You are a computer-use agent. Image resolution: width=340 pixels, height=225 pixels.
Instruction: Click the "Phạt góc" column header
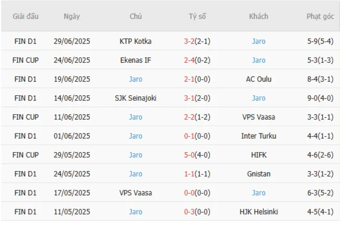(320, 16)
